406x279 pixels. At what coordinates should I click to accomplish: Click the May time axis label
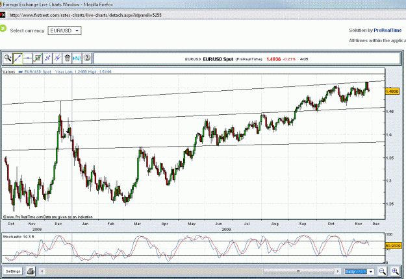(x=192, y=224)
